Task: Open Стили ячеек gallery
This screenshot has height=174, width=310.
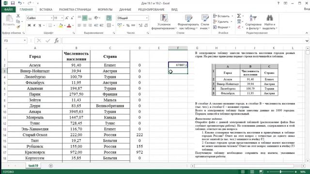Action: (205, 22)
